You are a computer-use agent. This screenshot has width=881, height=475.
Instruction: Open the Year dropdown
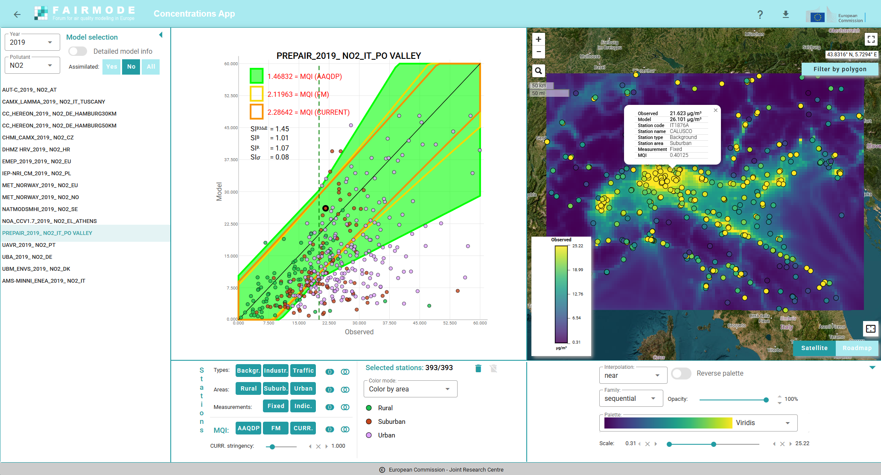point(32,42)
